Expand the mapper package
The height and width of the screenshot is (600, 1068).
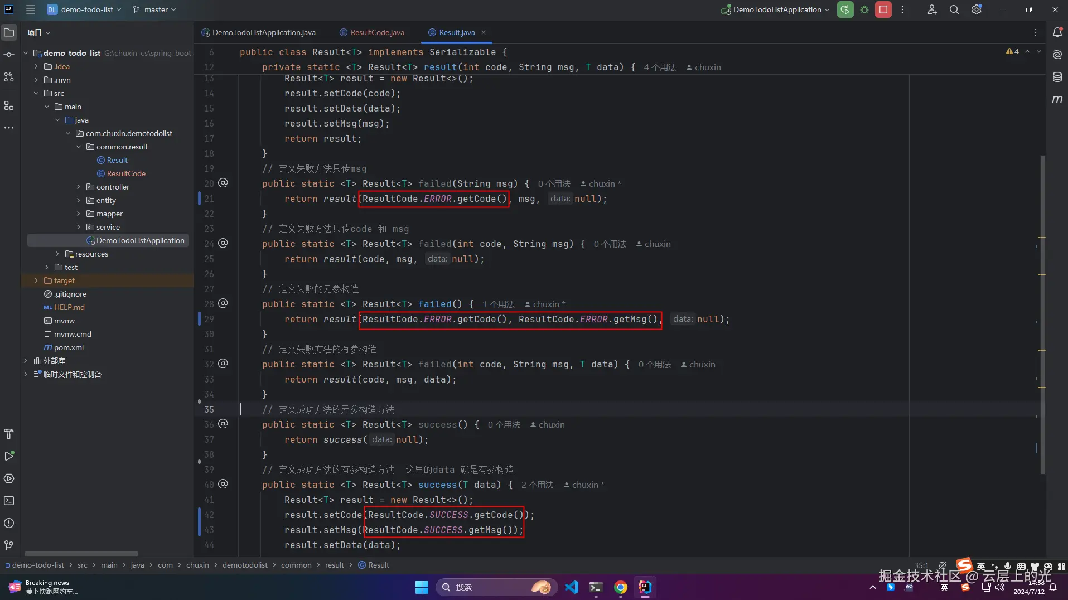[79, 214]
